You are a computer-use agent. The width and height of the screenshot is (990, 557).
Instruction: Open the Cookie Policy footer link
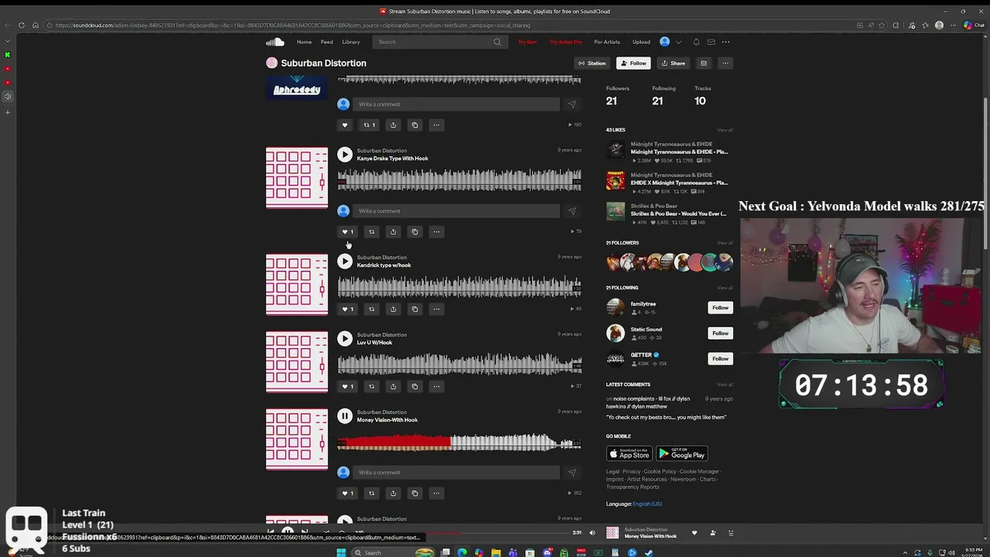point(660,471)
